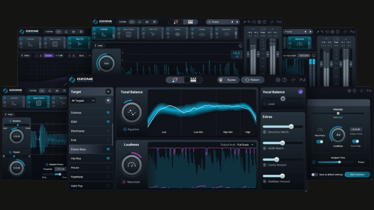
Task: Click the Relearn button
Action: (253, 80)
